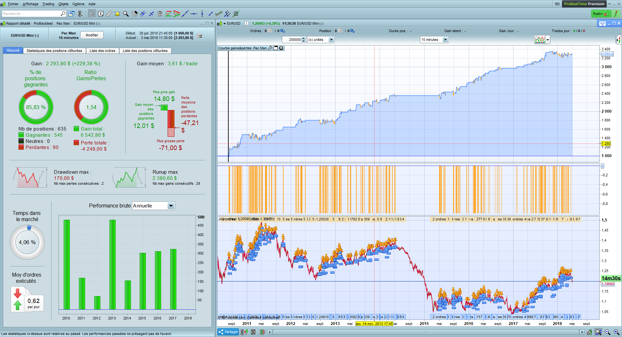Print the backtest report

(199, 36)
